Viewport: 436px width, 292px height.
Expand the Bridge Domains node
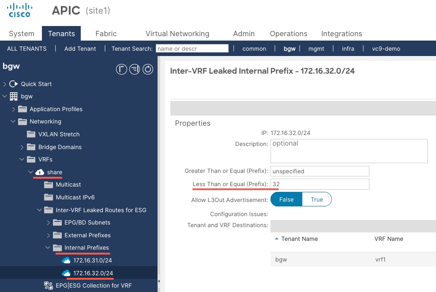tap(22, 147)
